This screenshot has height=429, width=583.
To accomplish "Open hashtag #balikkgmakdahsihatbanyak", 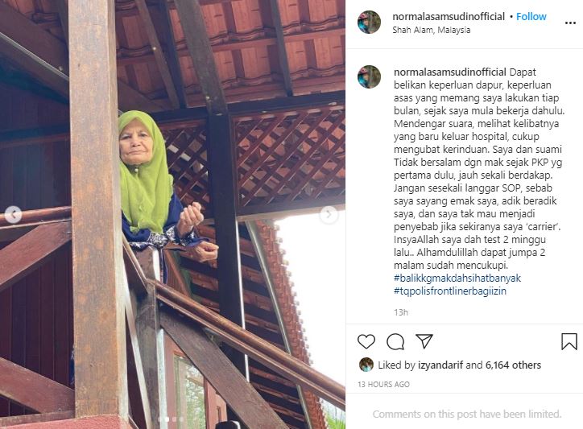I will pos(457,278).
